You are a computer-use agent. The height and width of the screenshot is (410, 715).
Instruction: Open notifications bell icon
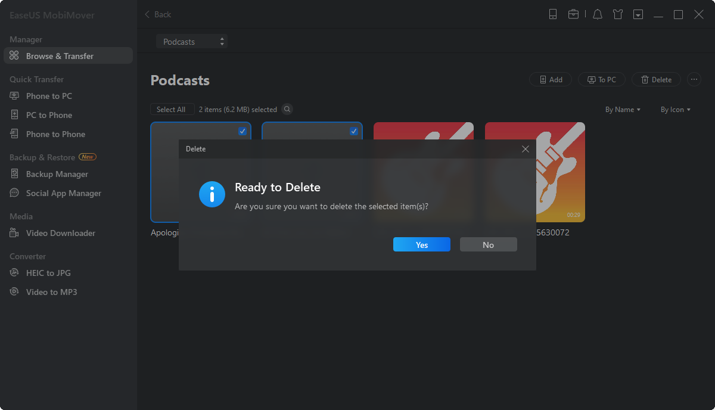pos(598,14)
